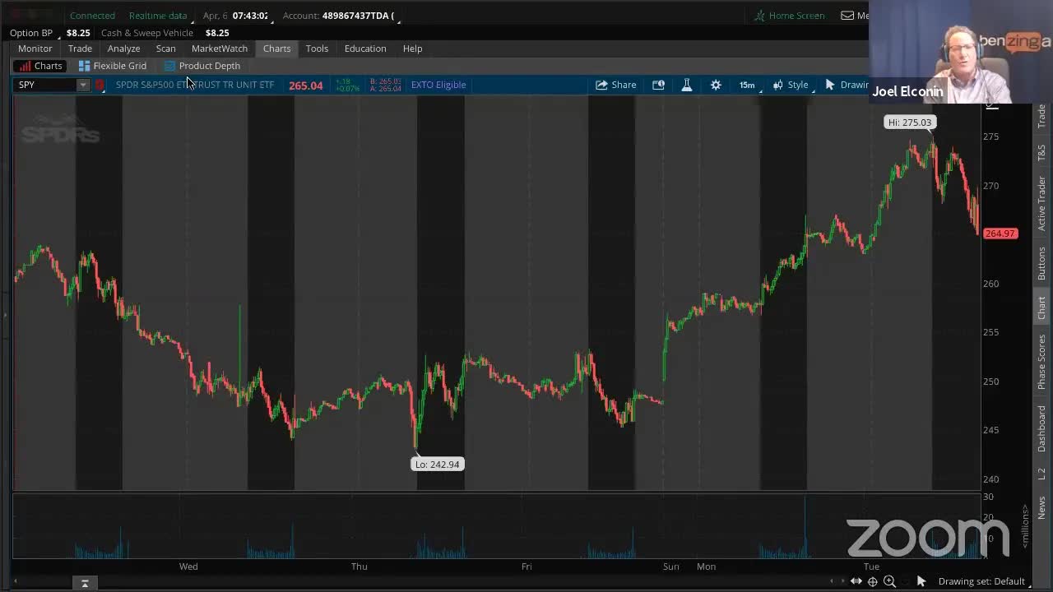The image size is (1053, 592).
Task: Open Edit Studies flask icon
Action: pyautogui.click(x=686, y=85)
